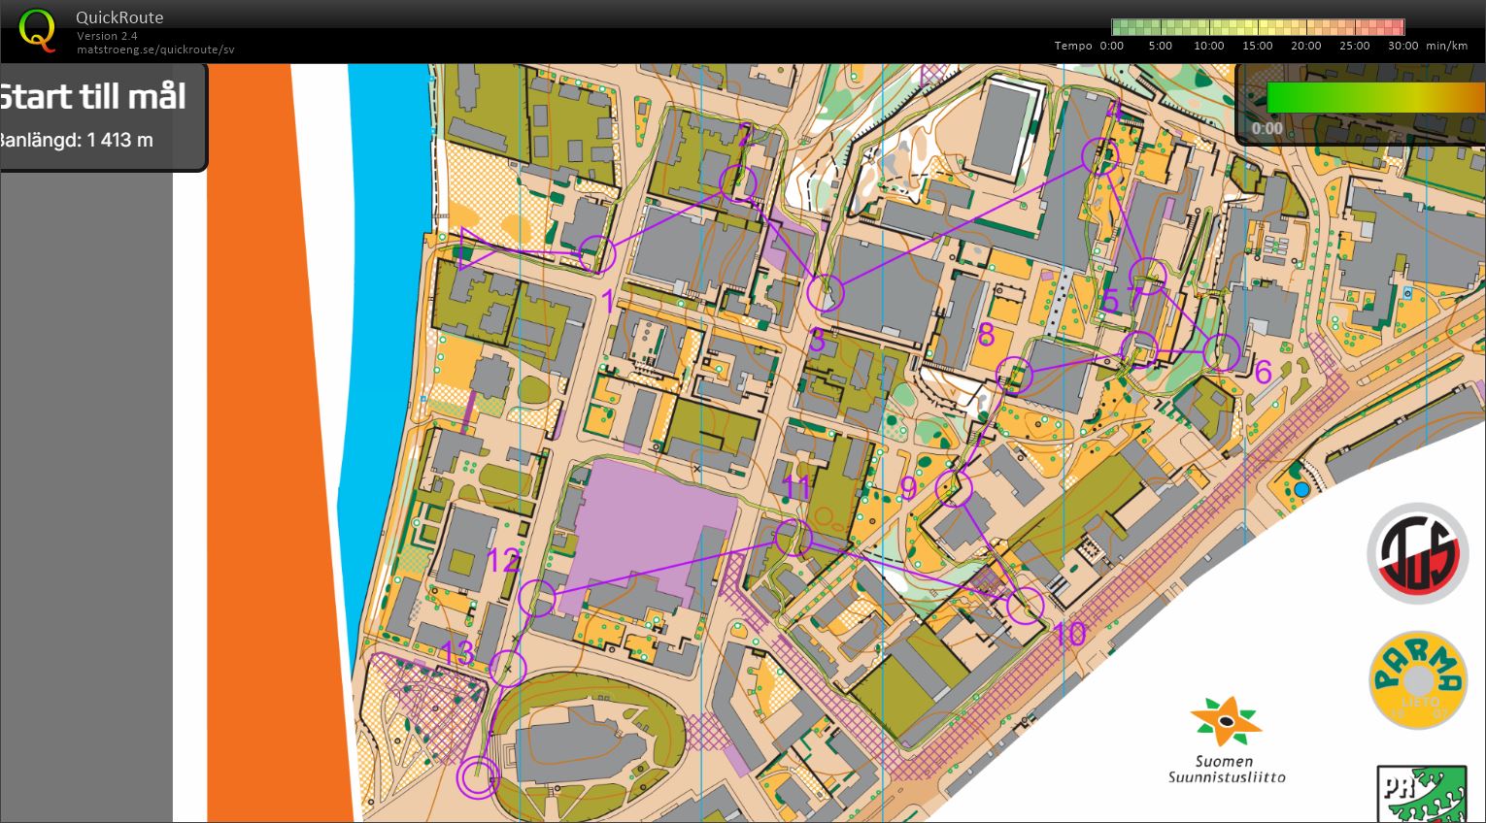
Task: Click the 0:00 time readout
Action: point(1267,128)
